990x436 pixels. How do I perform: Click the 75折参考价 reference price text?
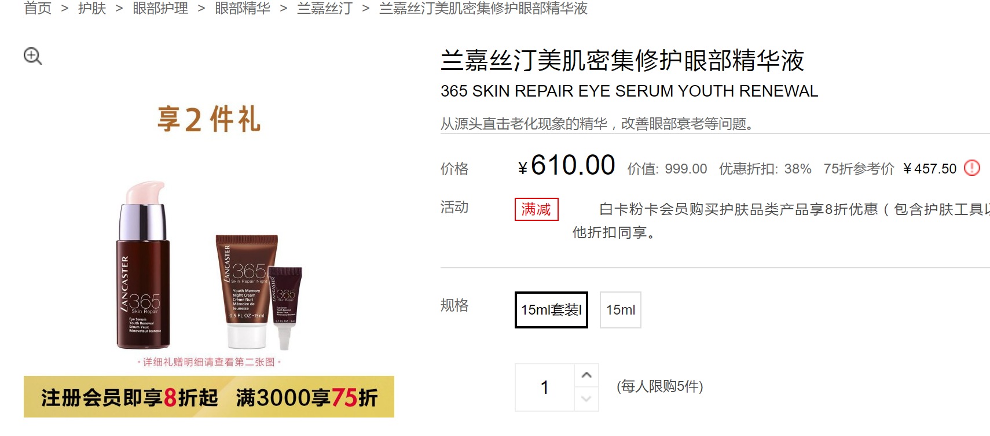(859, 169)
